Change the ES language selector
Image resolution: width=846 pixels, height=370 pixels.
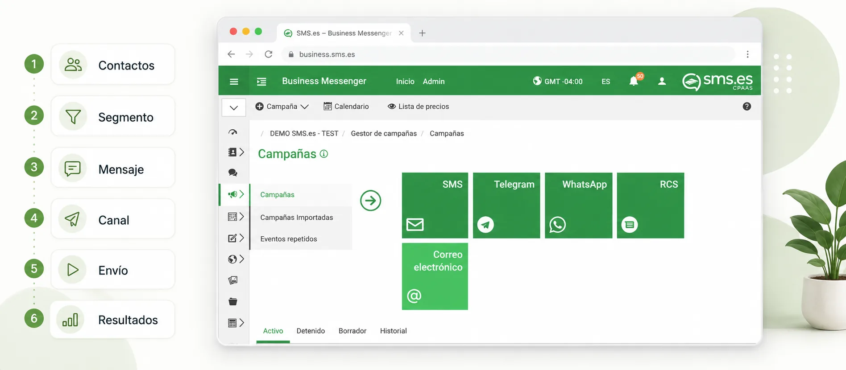click(605, 82)
